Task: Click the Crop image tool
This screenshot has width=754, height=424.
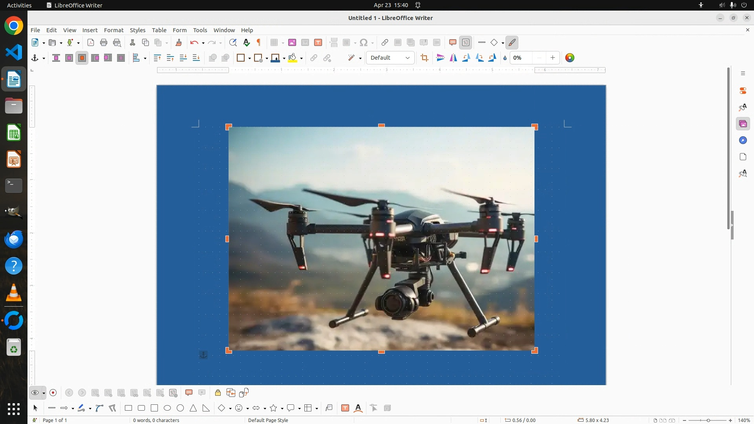Action: tap(424, 58)
